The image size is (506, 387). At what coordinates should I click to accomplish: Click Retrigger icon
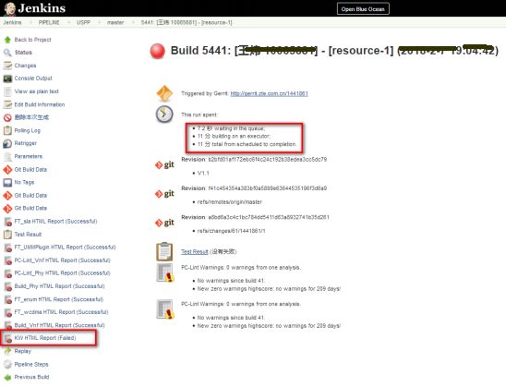click(7, 144)
